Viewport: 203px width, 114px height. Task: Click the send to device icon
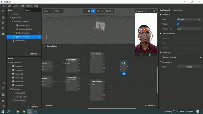pos(3,83)
